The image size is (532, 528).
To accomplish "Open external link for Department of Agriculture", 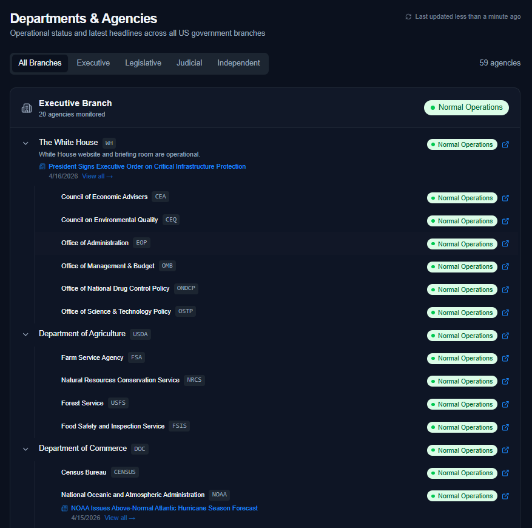I will point(505,336).
